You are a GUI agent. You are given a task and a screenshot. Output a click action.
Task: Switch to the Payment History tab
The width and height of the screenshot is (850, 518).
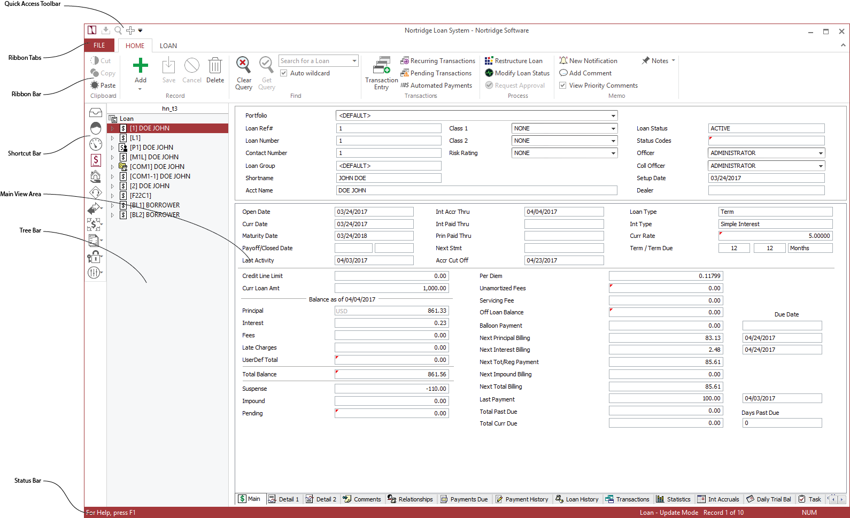pos(522,499)
